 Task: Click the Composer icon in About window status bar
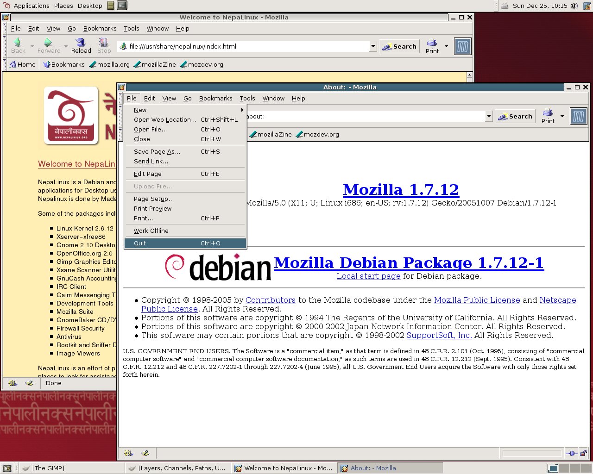click(145, 453)
